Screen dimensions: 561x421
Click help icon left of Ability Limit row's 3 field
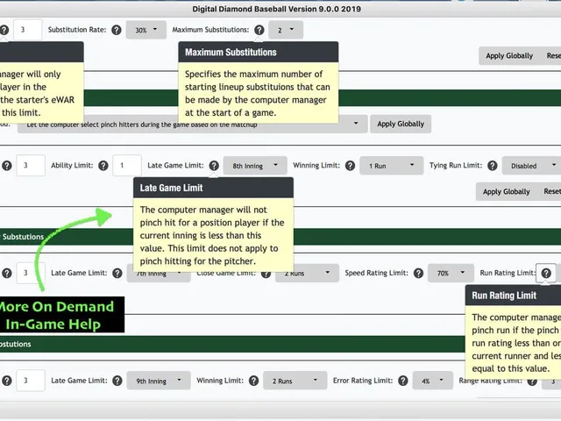point(7,166)
